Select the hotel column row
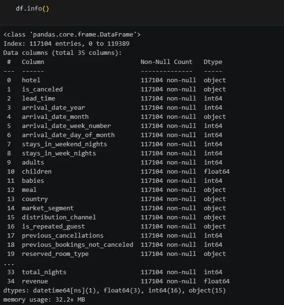This screenshot has height=305, width=284. point(115,80)
